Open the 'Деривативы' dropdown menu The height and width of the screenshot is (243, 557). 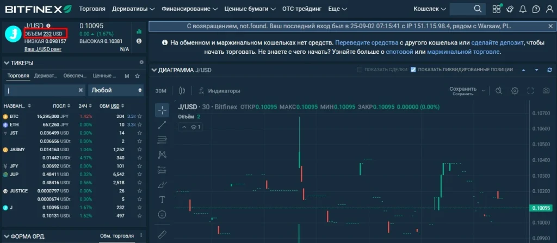click(133, 9)
